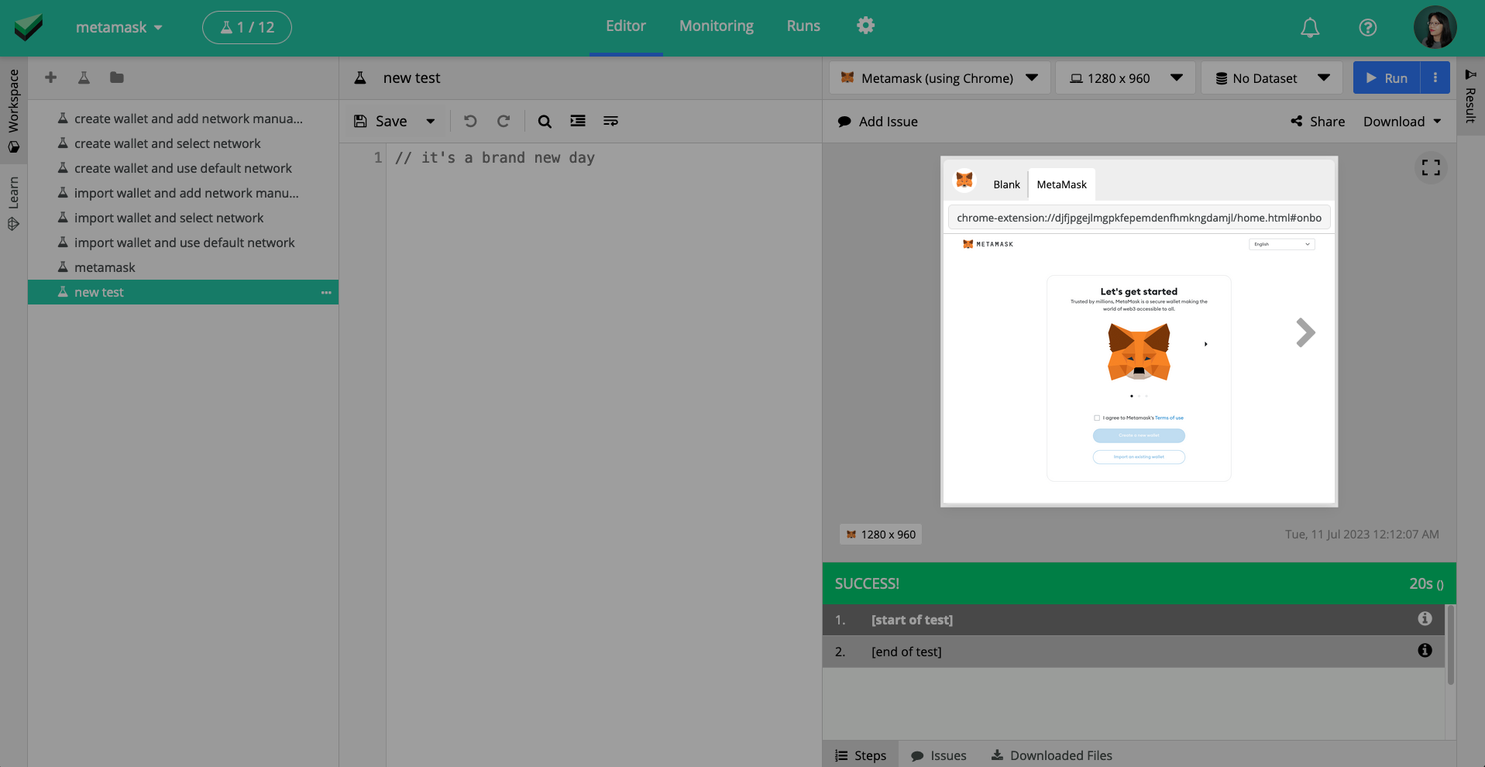Click 'Create a new wallet' button in preview
This screenshot has width=1485, height=767.
pyautogui.click(x=1139, y=435)
